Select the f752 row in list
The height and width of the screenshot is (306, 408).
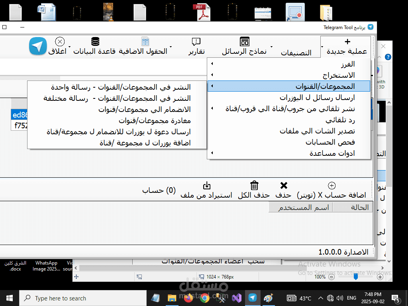click(19, 126)
